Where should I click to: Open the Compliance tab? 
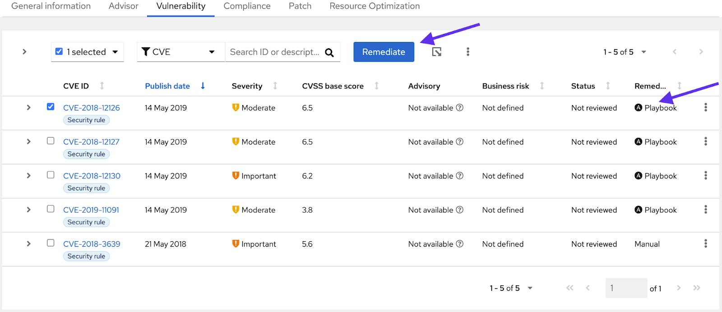(x=247, y=6)
